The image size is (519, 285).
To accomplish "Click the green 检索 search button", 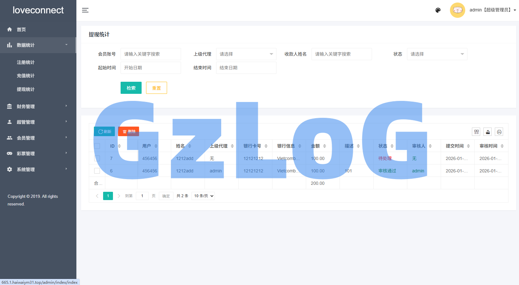I will (131, 88).
